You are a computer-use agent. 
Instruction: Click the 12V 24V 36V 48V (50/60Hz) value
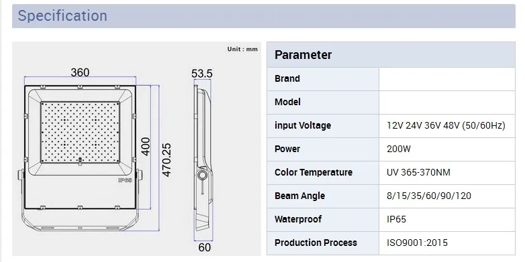click(x=446, y=126)
